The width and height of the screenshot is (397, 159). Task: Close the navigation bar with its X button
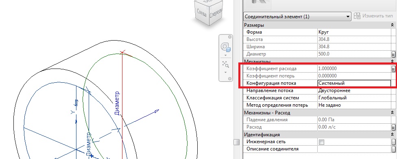[x=230, y=37]
